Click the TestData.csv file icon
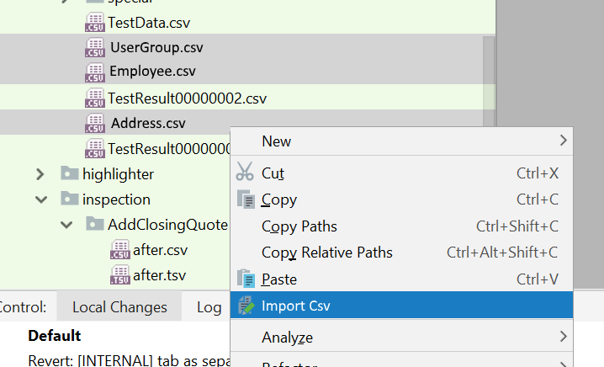Image resolution: width=604 pixels, height=367 pixels. (x=95, y=23)
